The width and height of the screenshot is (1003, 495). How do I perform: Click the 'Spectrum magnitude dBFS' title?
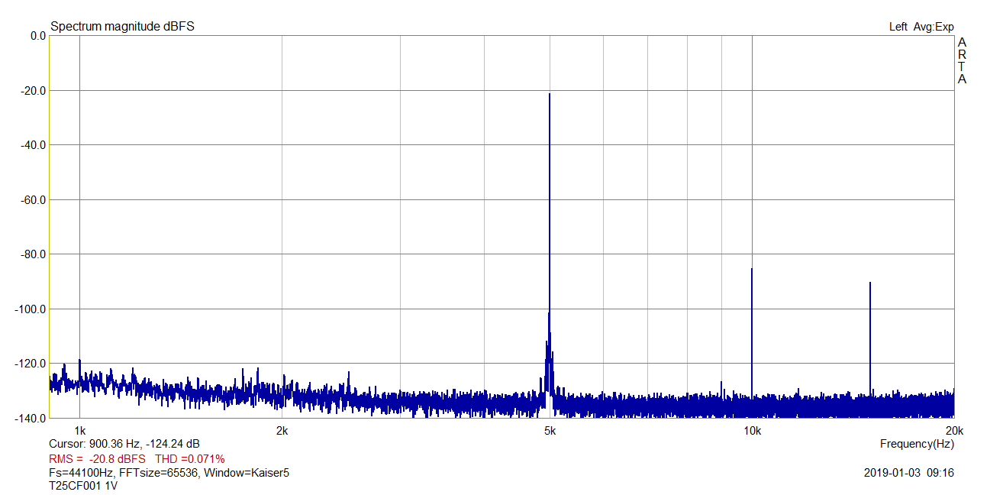tap(122, 27)
